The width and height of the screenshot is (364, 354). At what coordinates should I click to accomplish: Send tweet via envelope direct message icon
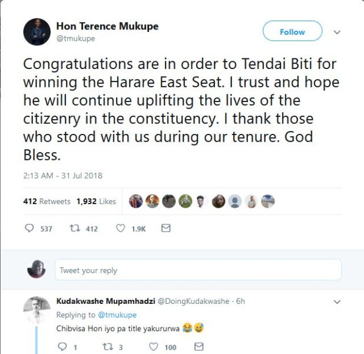166,228
